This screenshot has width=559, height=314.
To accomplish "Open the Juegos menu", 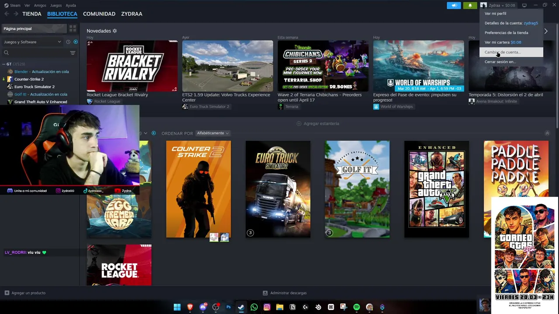I will tap(56, 5).
